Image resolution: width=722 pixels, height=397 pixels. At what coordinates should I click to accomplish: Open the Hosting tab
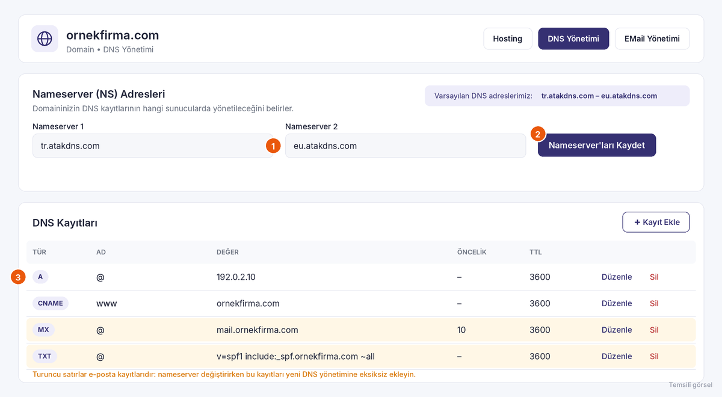(508, 38)
